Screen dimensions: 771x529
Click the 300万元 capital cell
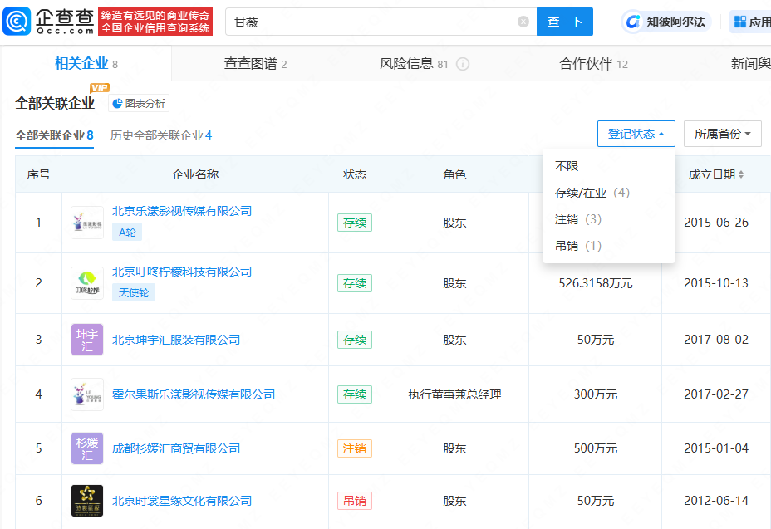596,394
